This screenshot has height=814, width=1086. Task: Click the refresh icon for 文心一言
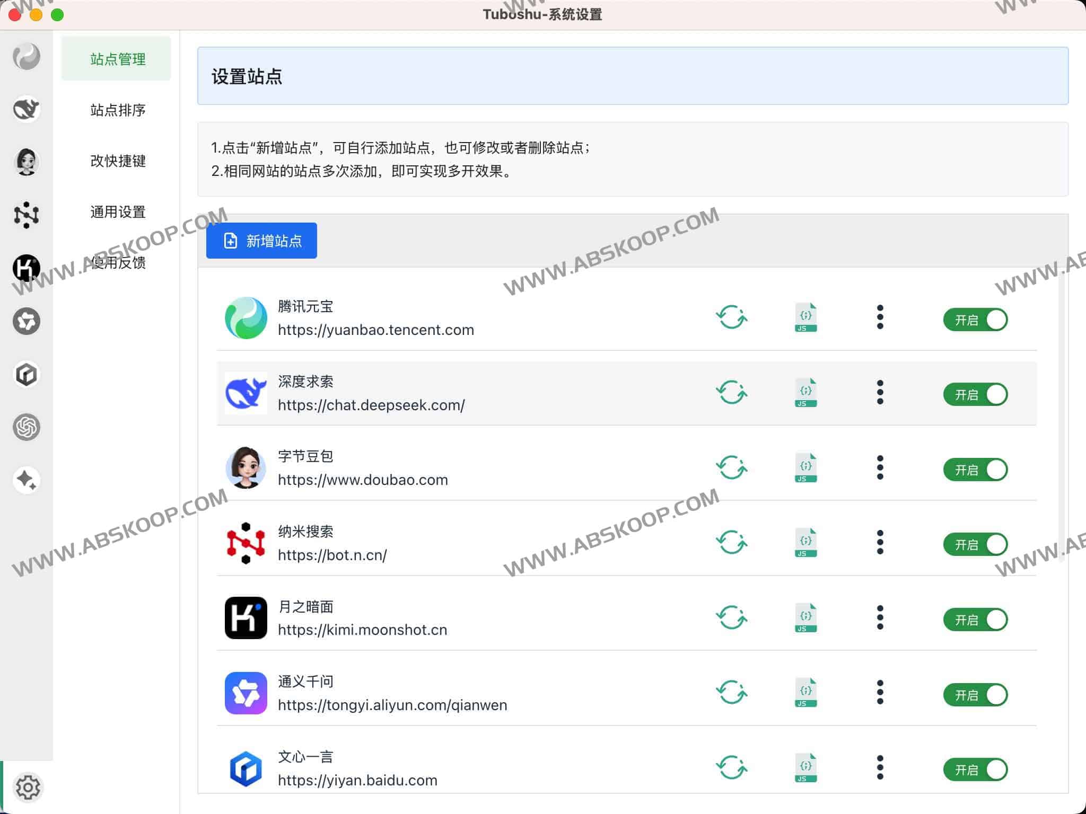[732, 767]
